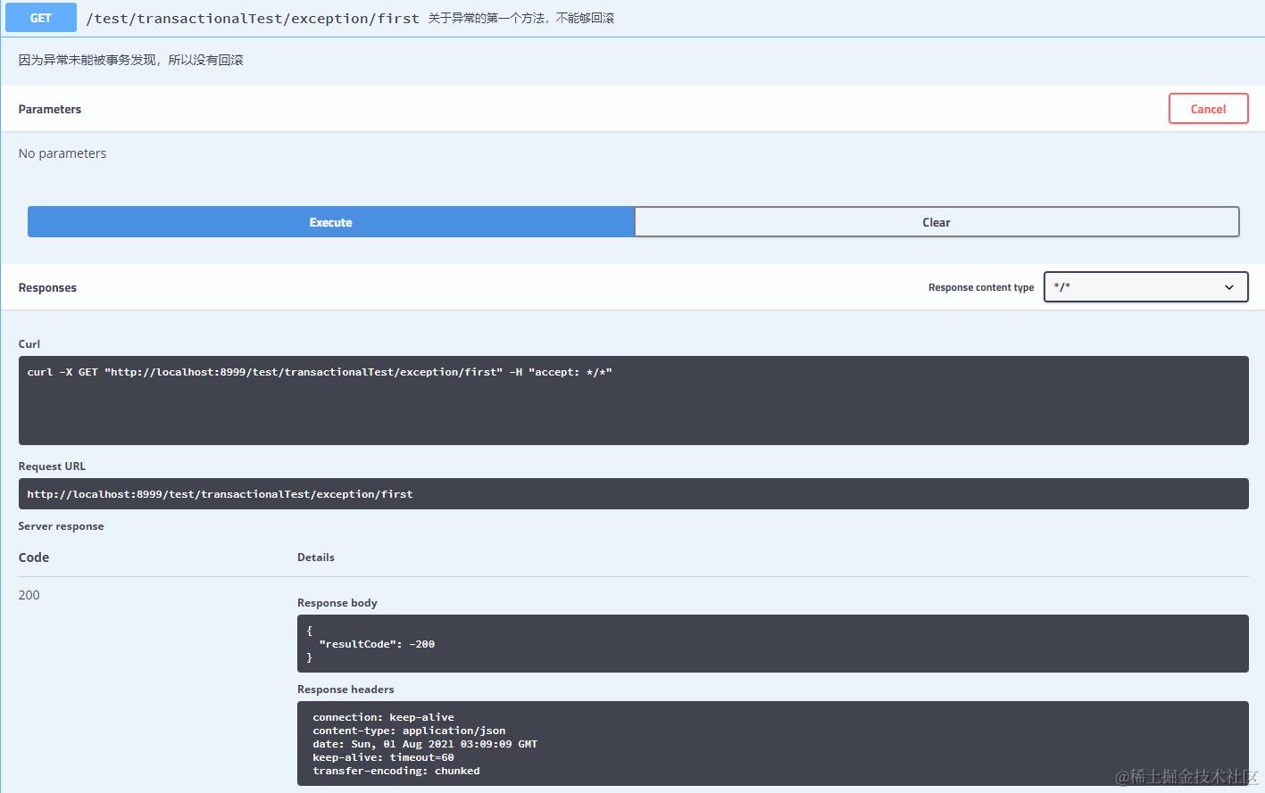Click the Curl label
The width and height of the screenshot is (1265, 793).
(x=29, y=344)
